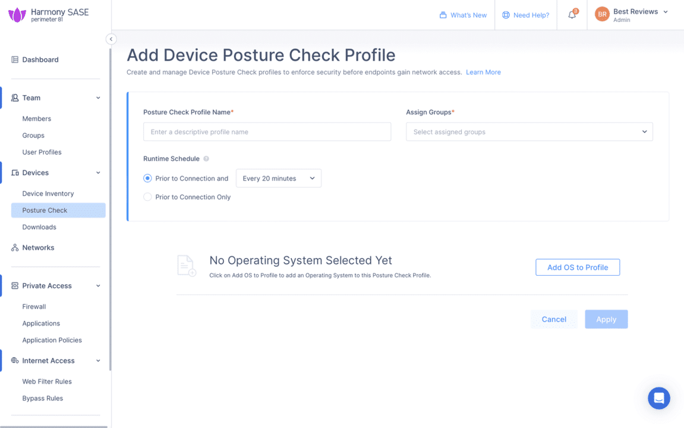This screenshot has height=428, width=684.
Task: Open the Learn More link
Action: point(483,72)
